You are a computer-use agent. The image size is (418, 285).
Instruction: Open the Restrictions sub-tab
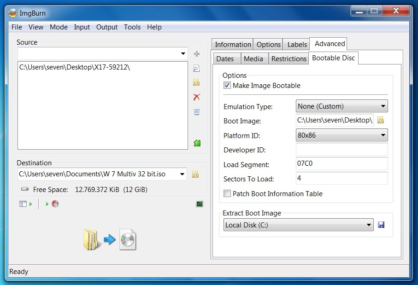point(288,59)
